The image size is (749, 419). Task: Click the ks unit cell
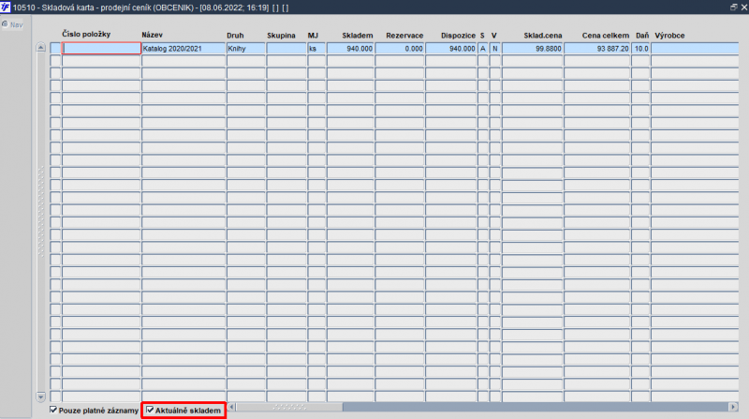coord(316,49)
